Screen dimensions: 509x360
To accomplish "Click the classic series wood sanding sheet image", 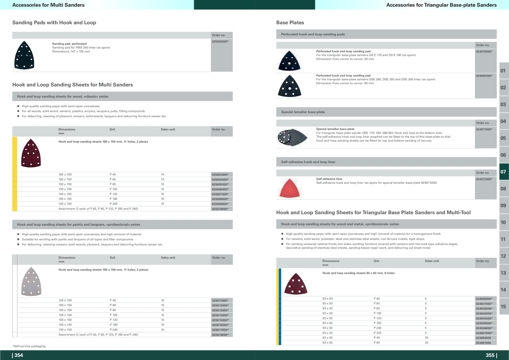I will tap(31, 153).
